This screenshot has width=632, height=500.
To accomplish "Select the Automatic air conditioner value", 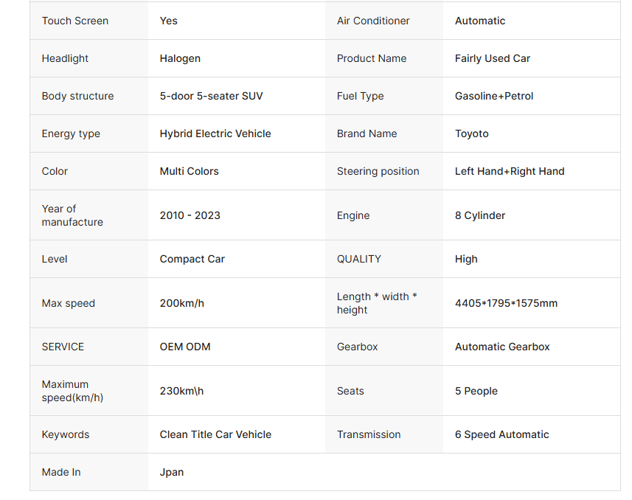I will point(480,21).
